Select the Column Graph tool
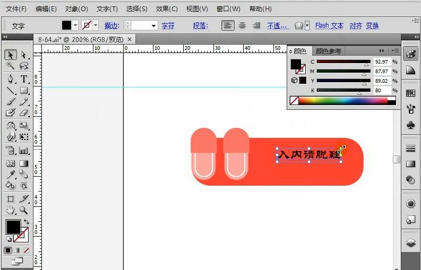This screenshot has width=421, height=270. point(24,150)
